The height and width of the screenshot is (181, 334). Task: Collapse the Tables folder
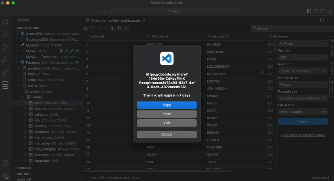23,97
